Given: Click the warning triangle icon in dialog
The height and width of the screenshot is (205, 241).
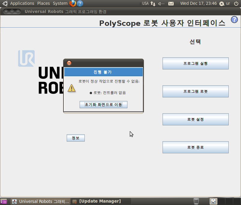Looking at the screenshot, I should tap(72, 88).
